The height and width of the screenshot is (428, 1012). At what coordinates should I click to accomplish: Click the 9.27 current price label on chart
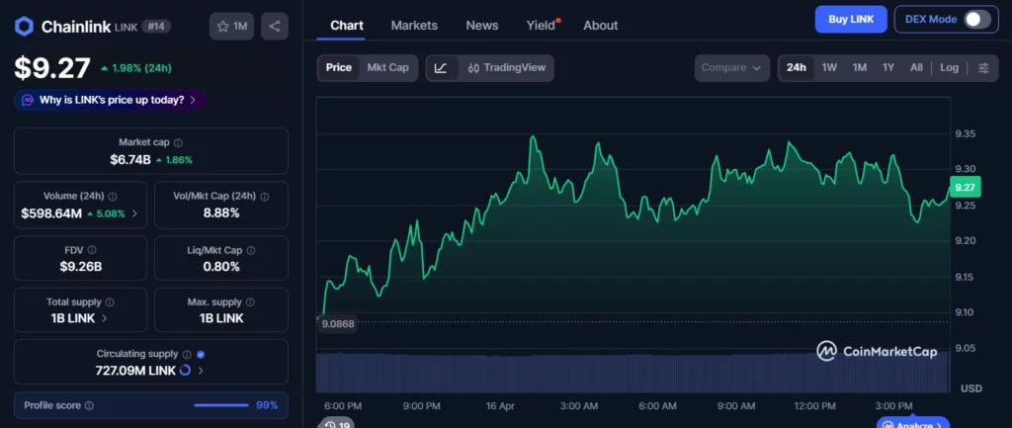coord(965,188)
